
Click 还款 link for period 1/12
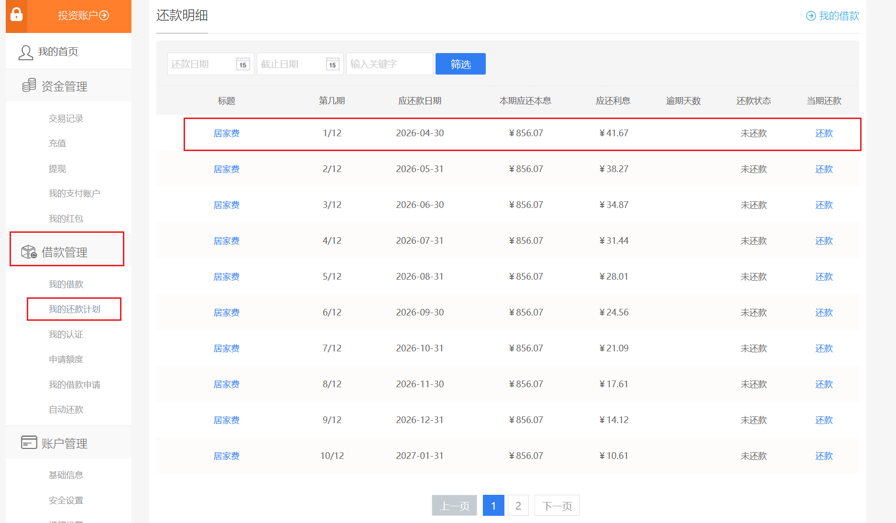click(824, 133)
